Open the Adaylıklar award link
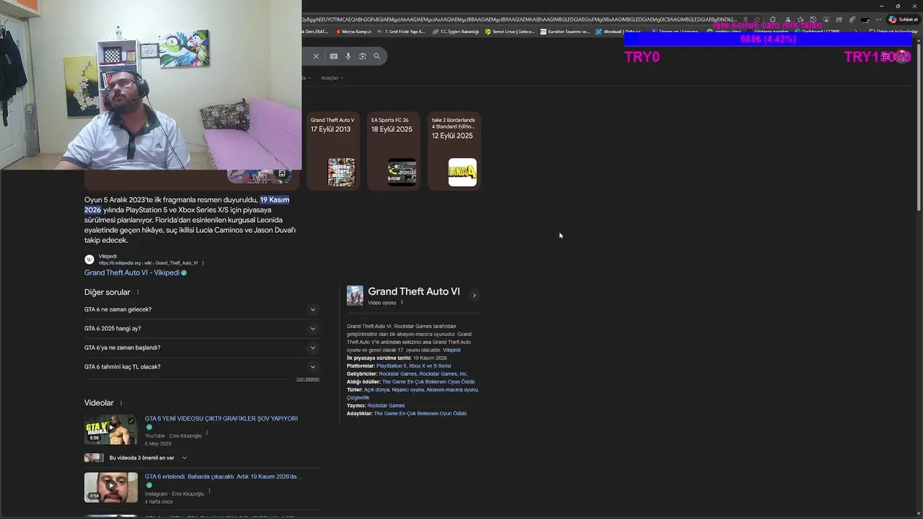 click(420, 414)
